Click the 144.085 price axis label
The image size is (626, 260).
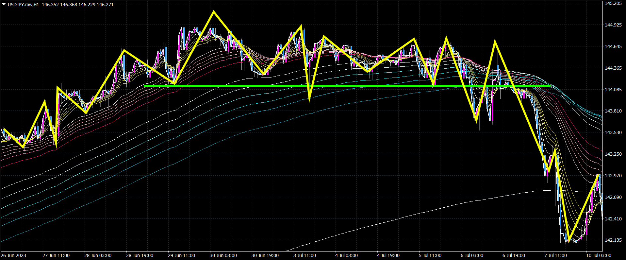click(x=613, y=90)
